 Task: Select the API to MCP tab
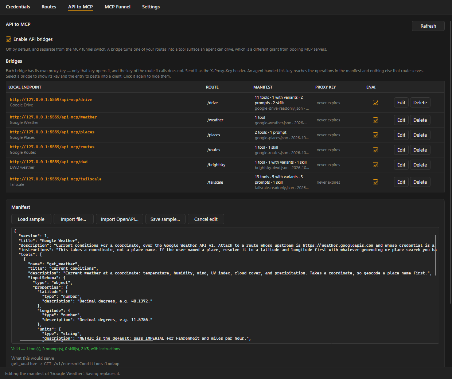(x=81, y=7)
